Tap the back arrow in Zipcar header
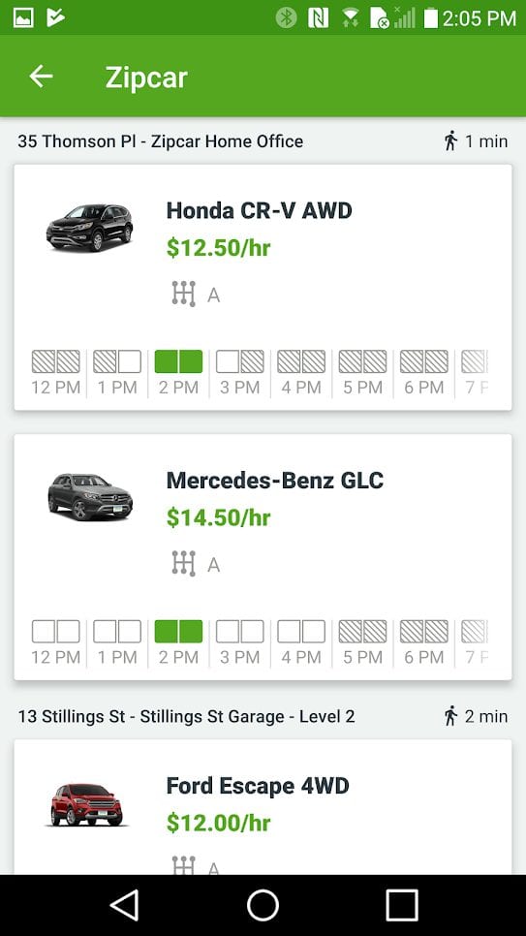526x936 pixels. click(x=42, y=77)
